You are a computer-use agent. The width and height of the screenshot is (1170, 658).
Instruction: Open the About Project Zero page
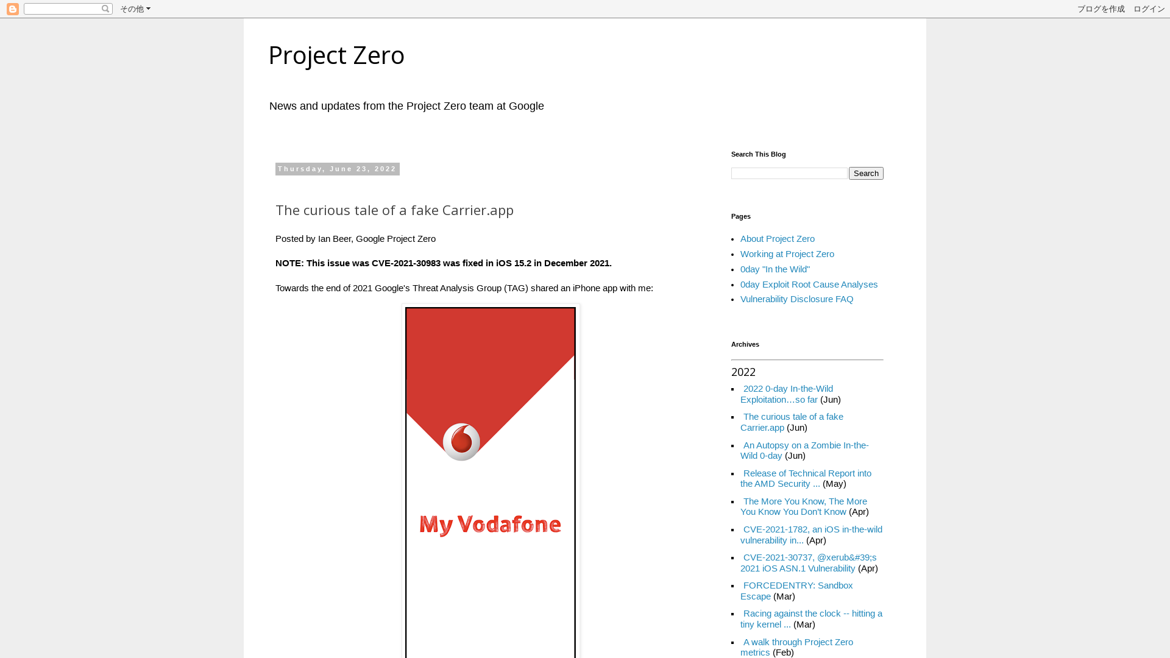tap(777, 239)
